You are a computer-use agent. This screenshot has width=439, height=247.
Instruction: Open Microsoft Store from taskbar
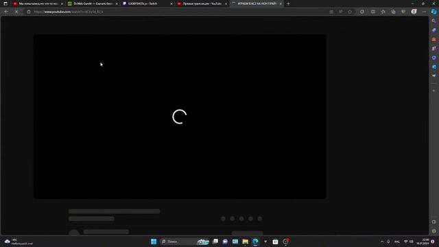pos(275,242)
